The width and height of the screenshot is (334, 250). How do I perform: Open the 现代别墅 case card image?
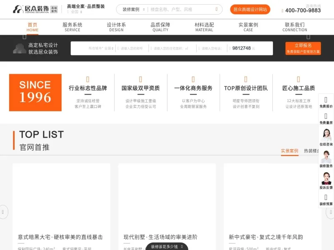167,197
